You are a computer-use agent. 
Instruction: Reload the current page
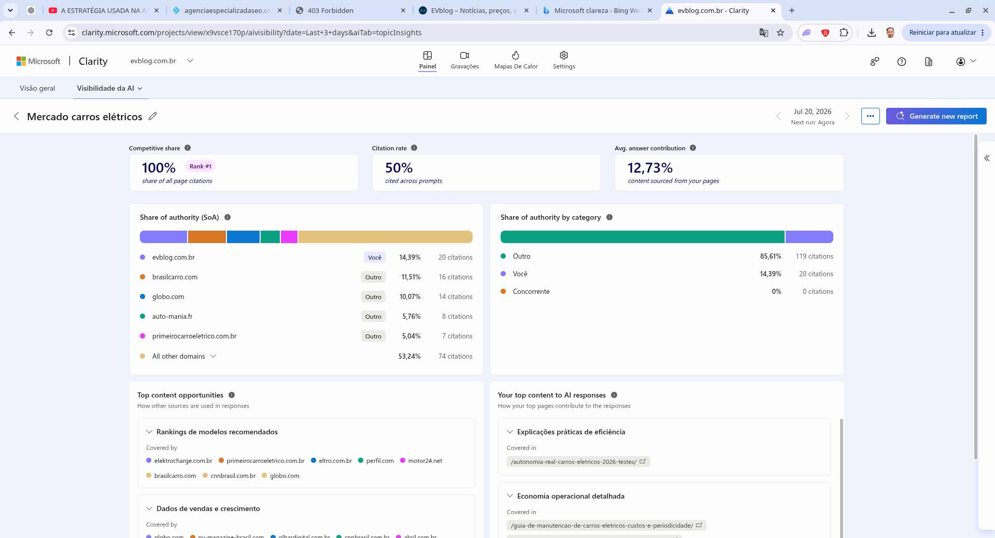(49, 33)
